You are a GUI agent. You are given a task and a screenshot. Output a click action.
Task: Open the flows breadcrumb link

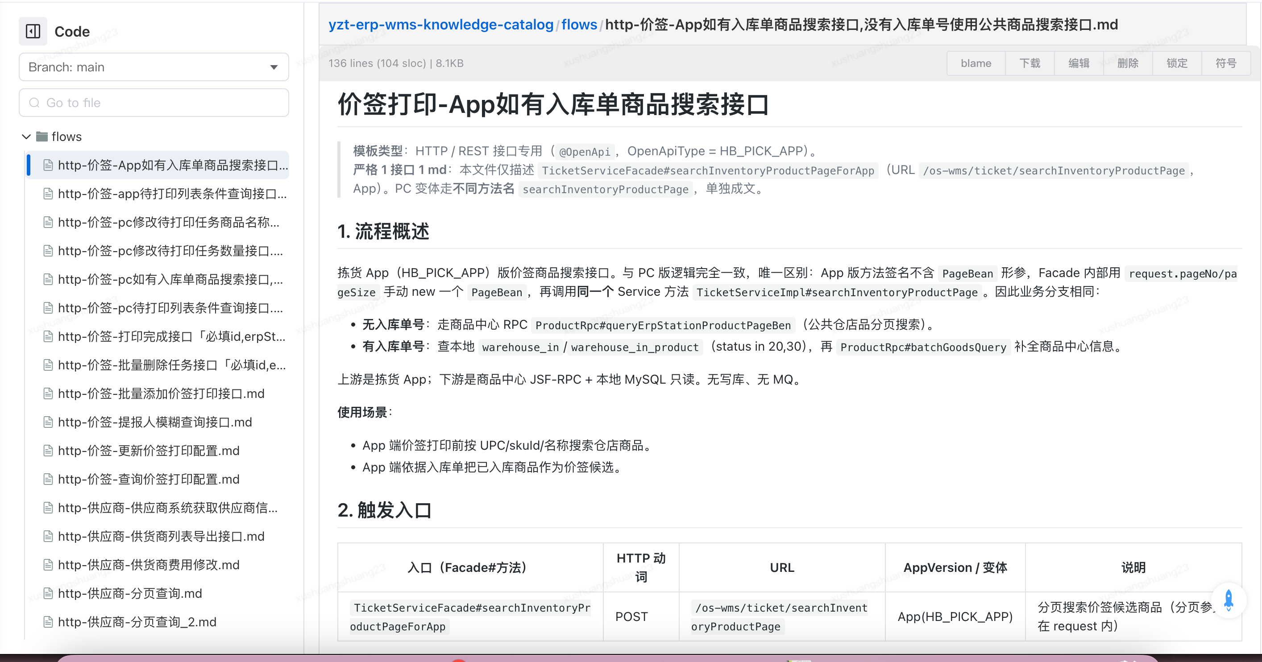click(579, 25)
